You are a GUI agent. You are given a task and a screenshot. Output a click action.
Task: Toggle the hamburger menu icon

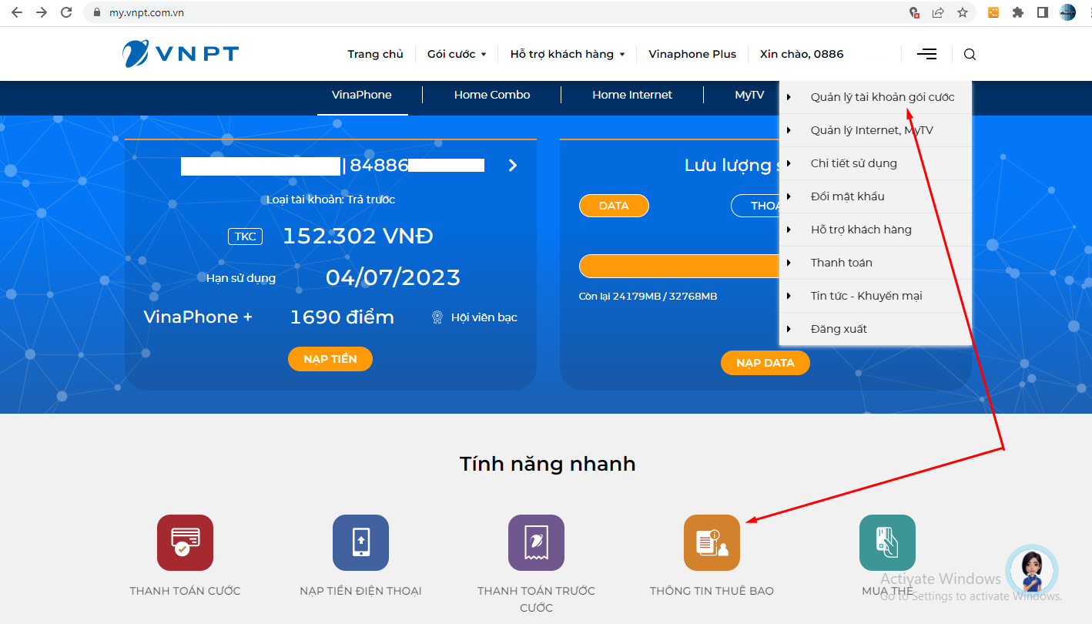click(x=927, y=54)
